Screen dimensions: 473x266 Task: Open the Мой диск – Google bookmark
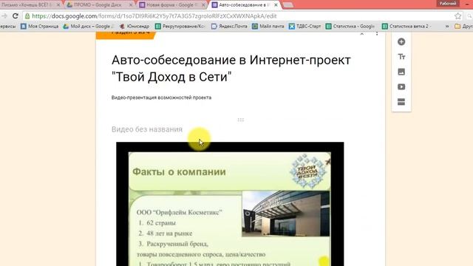(88, 27)
